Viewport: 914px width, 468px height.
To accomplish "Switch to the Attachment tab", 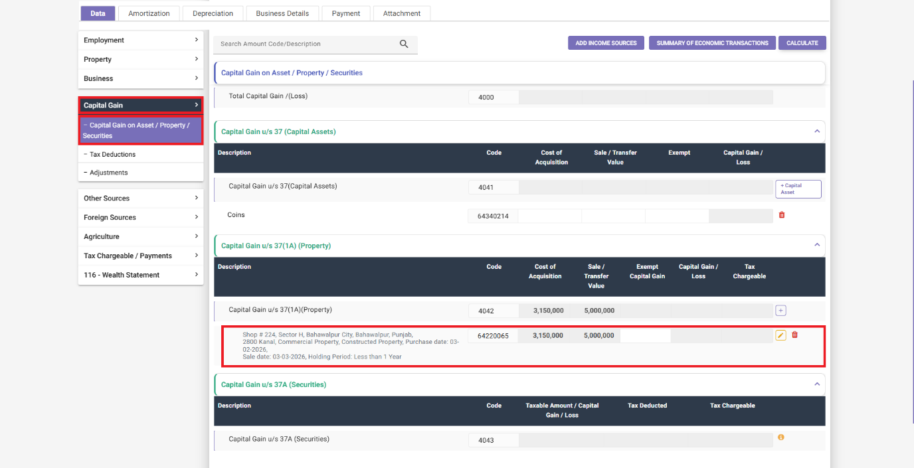I will coord(402,13).
